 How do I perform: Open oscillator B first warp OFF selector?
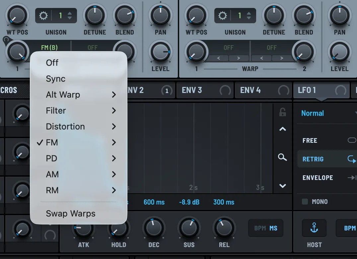228,47
